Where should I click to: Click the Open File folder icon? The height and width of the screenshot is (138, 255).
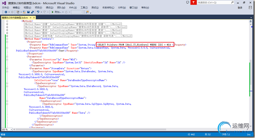point(24,12)
